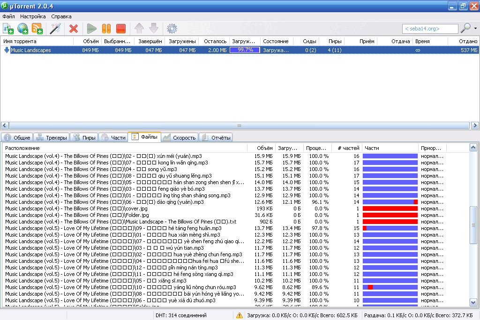This screenshot has width=480, height=320.
Task: Switch to the Скорость tab
Action: (x=180, y=138)
